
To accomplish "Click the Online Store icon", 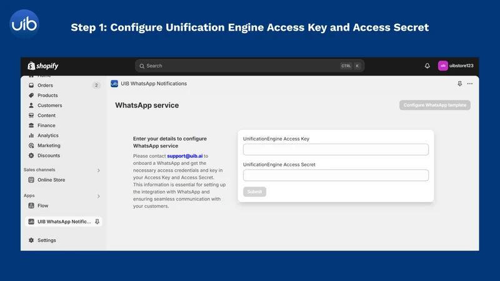I will pyautogui.click(x=31, y=180).
